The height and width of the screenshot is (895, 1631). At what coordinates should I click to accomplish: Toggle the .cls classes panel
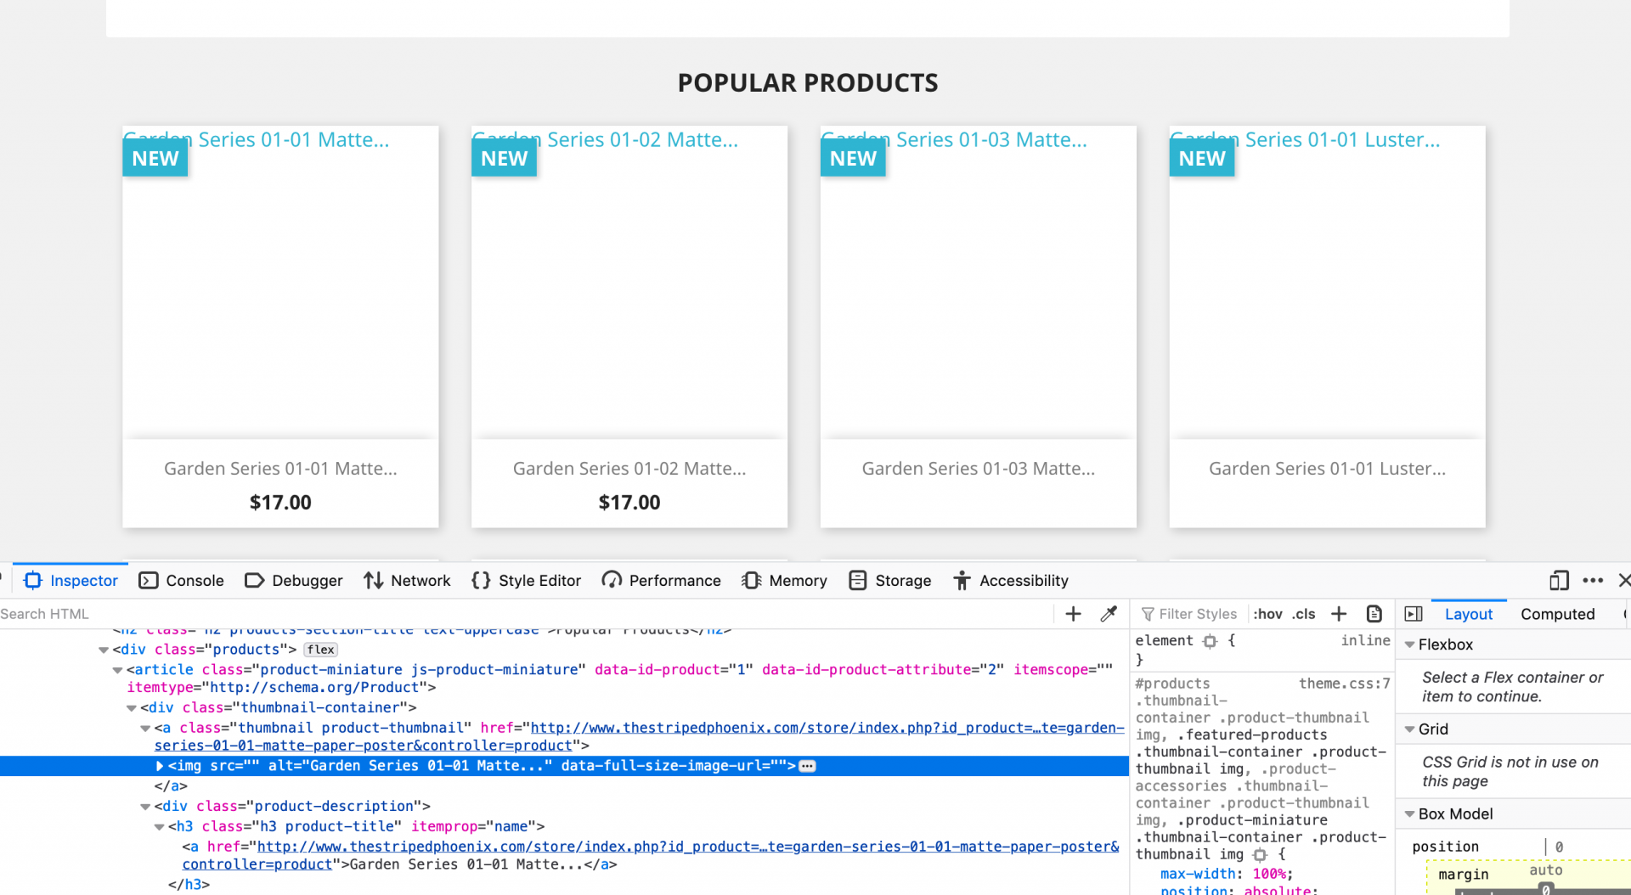pyautogui.click(x=1304, y=614)
